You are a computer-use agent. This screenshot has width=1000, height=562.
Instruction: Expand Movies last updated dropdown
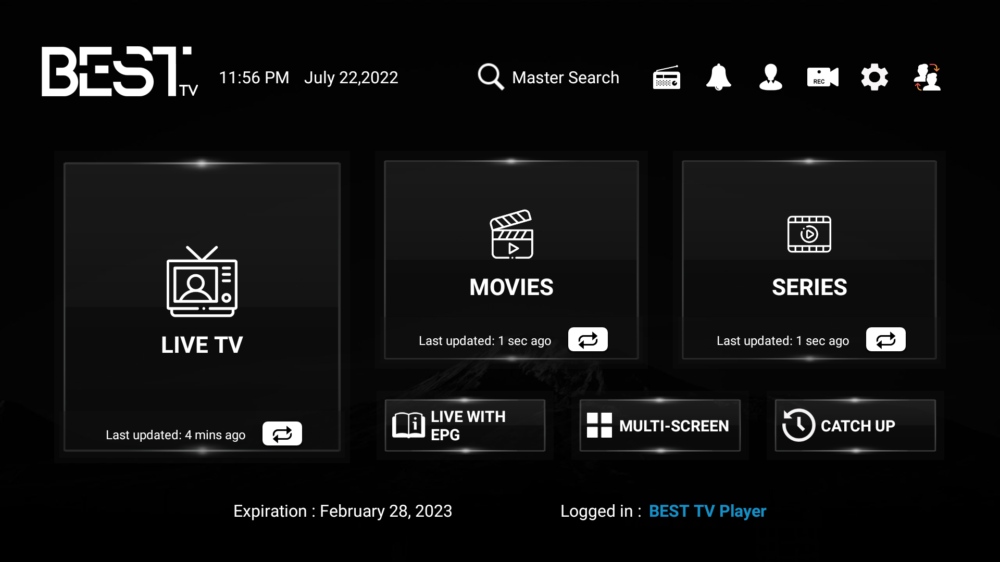[587, 340]
